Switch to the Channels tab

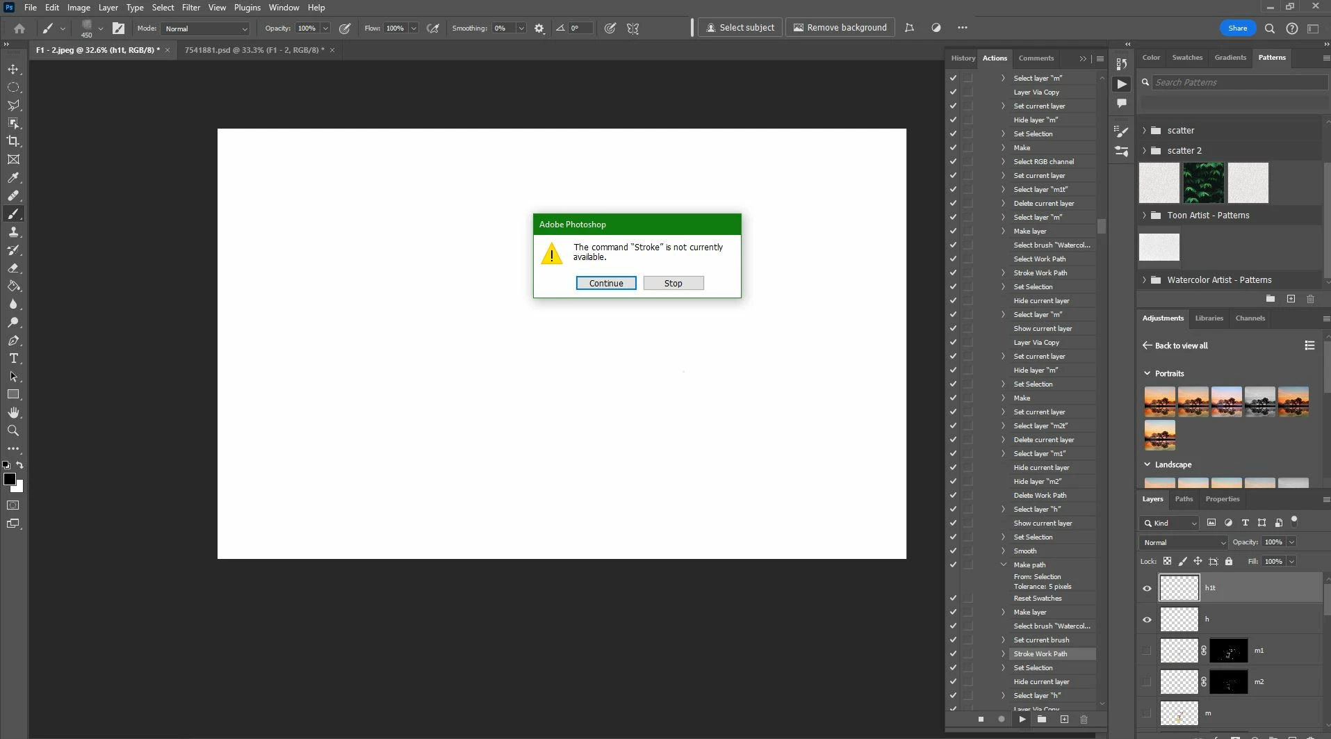pos(1250,318)
